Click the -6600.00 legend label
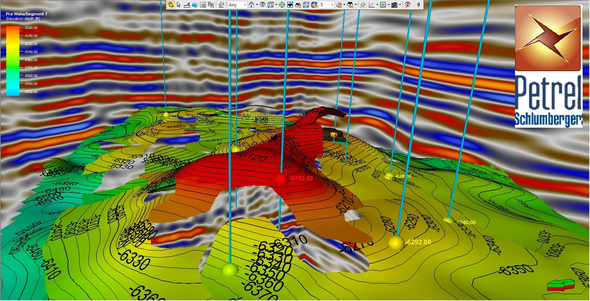Viewport: 590px width, 301px height. click(31, 91)
